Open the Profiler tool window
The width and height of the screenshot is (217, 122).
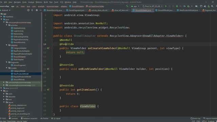tap(44, 118)
